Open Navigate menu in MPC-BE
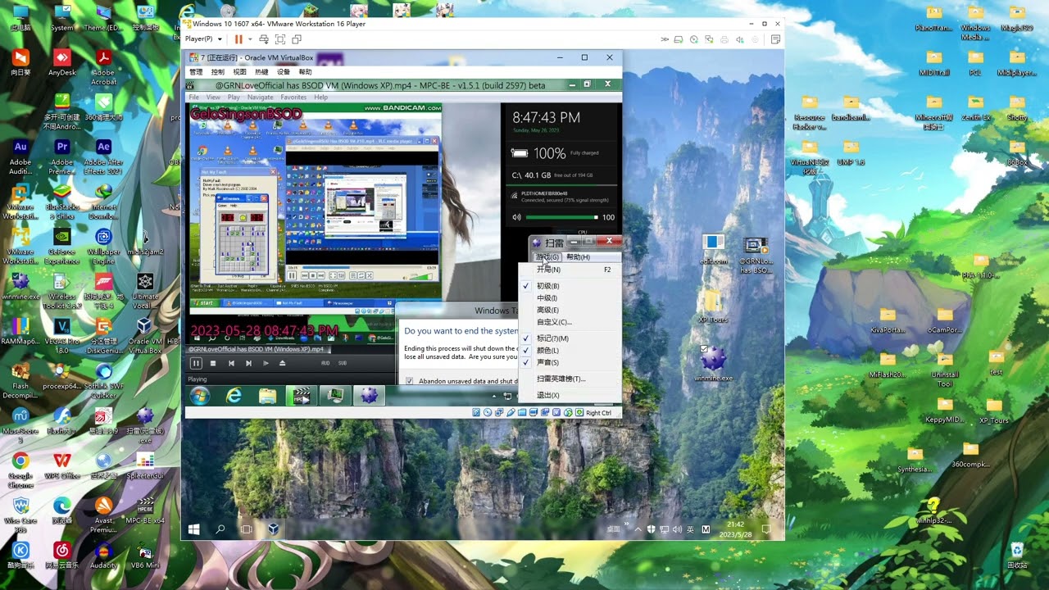 pos(261,98)
